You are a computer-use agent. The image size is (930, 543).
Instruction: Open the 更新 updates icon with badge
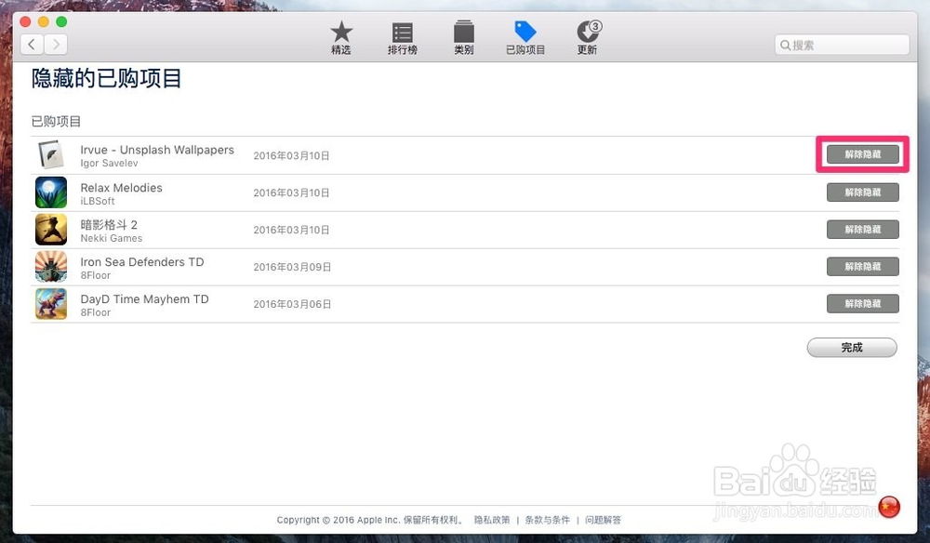point(589,32)
